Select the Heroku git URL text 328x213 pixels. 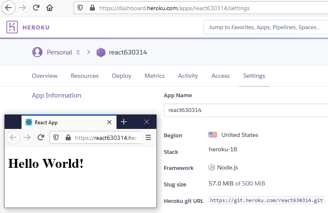tap(267, 200)
